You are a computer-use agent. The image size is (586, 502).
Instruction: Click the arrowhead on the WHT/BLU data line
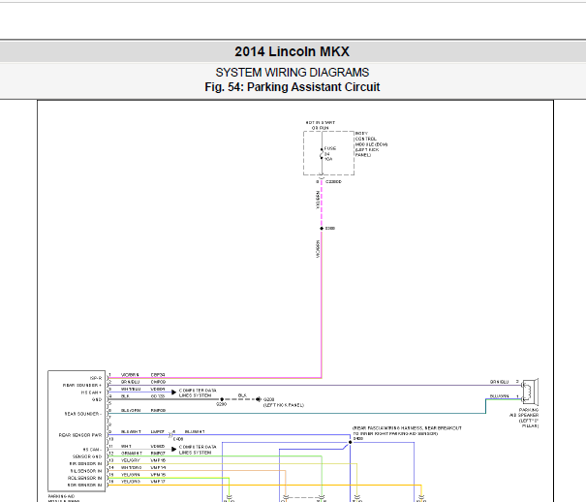pos(173,392)
